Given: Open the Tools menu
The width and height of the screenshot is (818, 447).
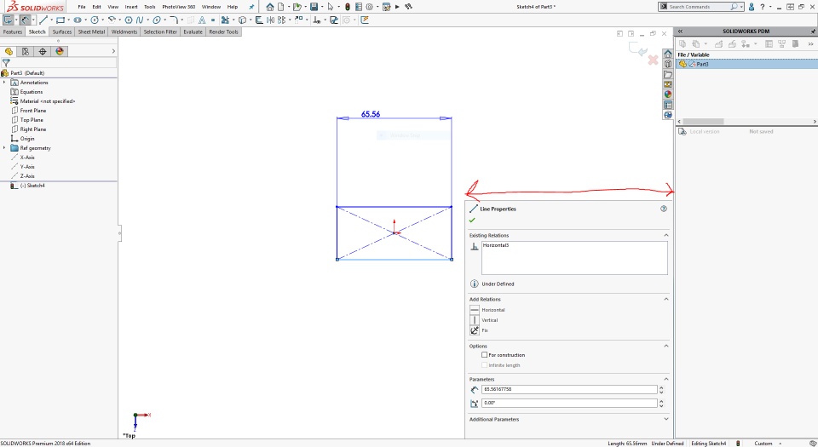Looking at the screenshot, I should tap(150, 7).
